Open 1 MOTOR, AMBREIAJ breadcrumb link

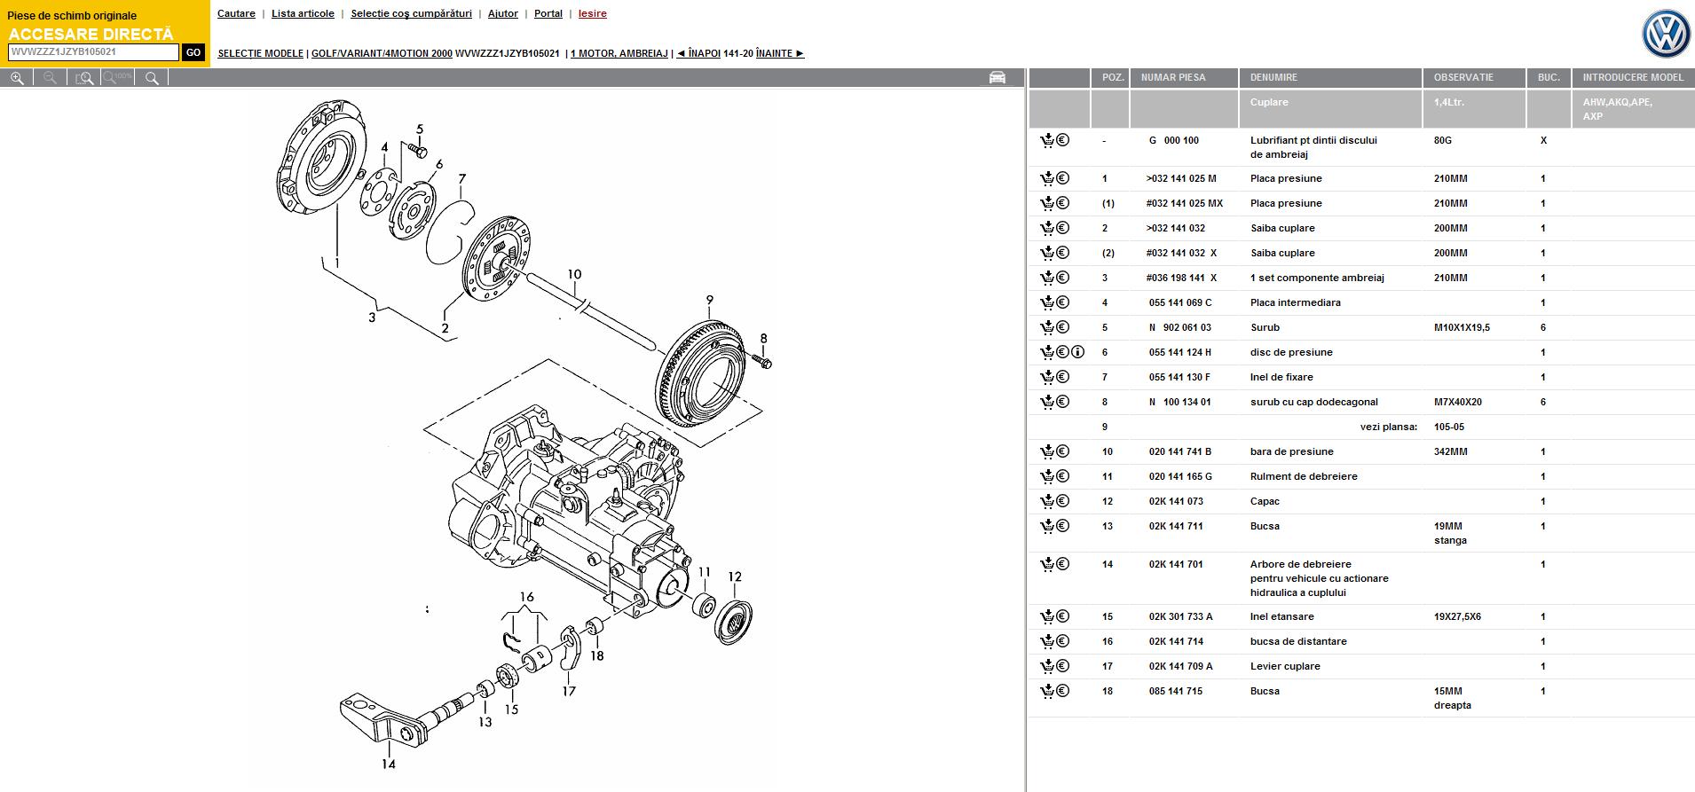(x=619, y=53)
